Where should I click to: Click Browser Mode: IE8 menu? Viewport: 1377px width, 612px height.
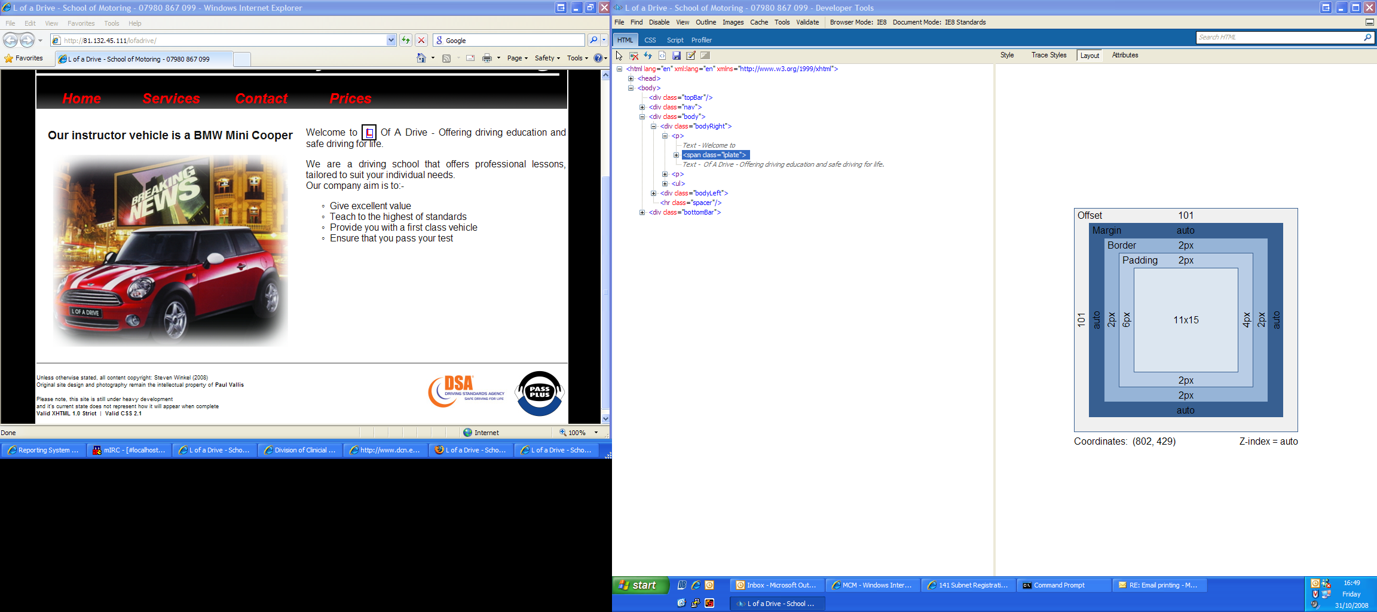coord(858,22)
